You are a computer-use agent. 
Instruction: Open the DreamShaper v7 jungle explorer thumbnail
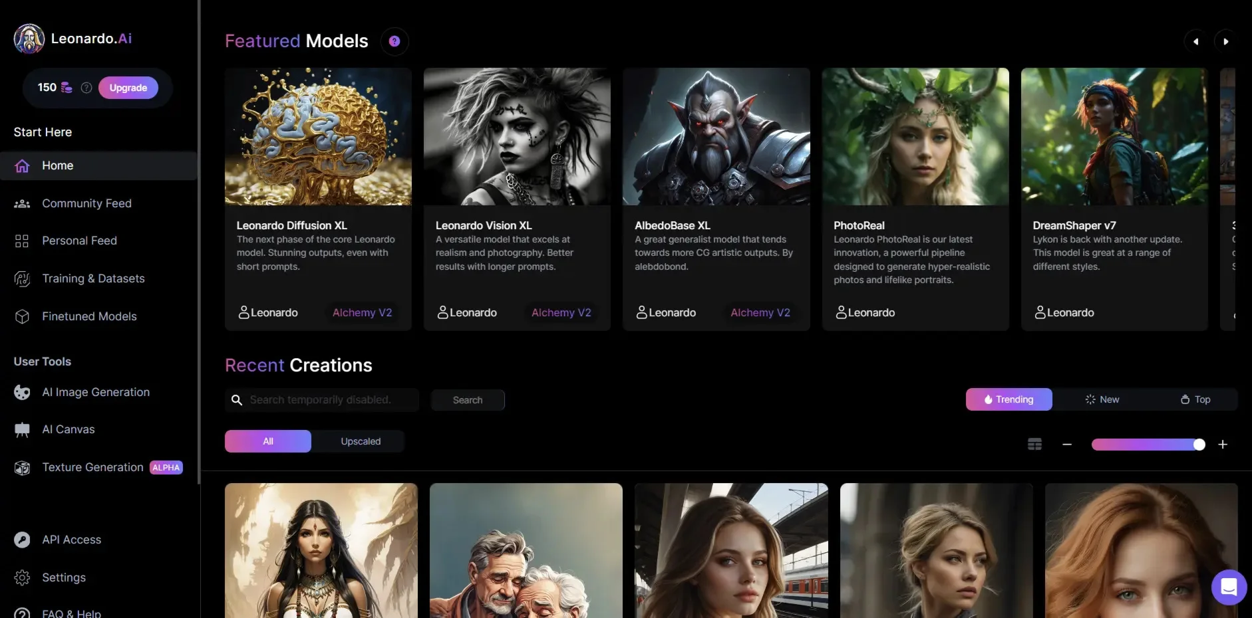pyautogui.click(x=1114, y=136)
